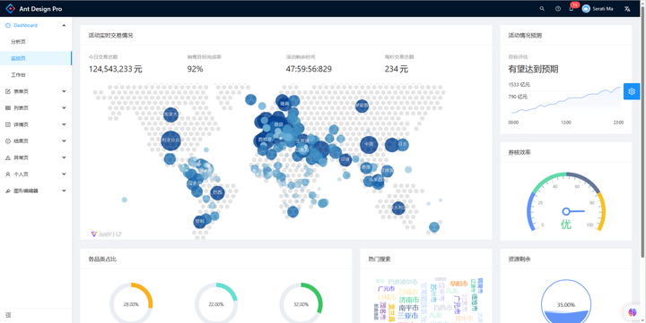The image size is (646, 323).
Task: Click the 异常页 warning triangle icon
Action: pyautogui.click(x=8, y=157)
